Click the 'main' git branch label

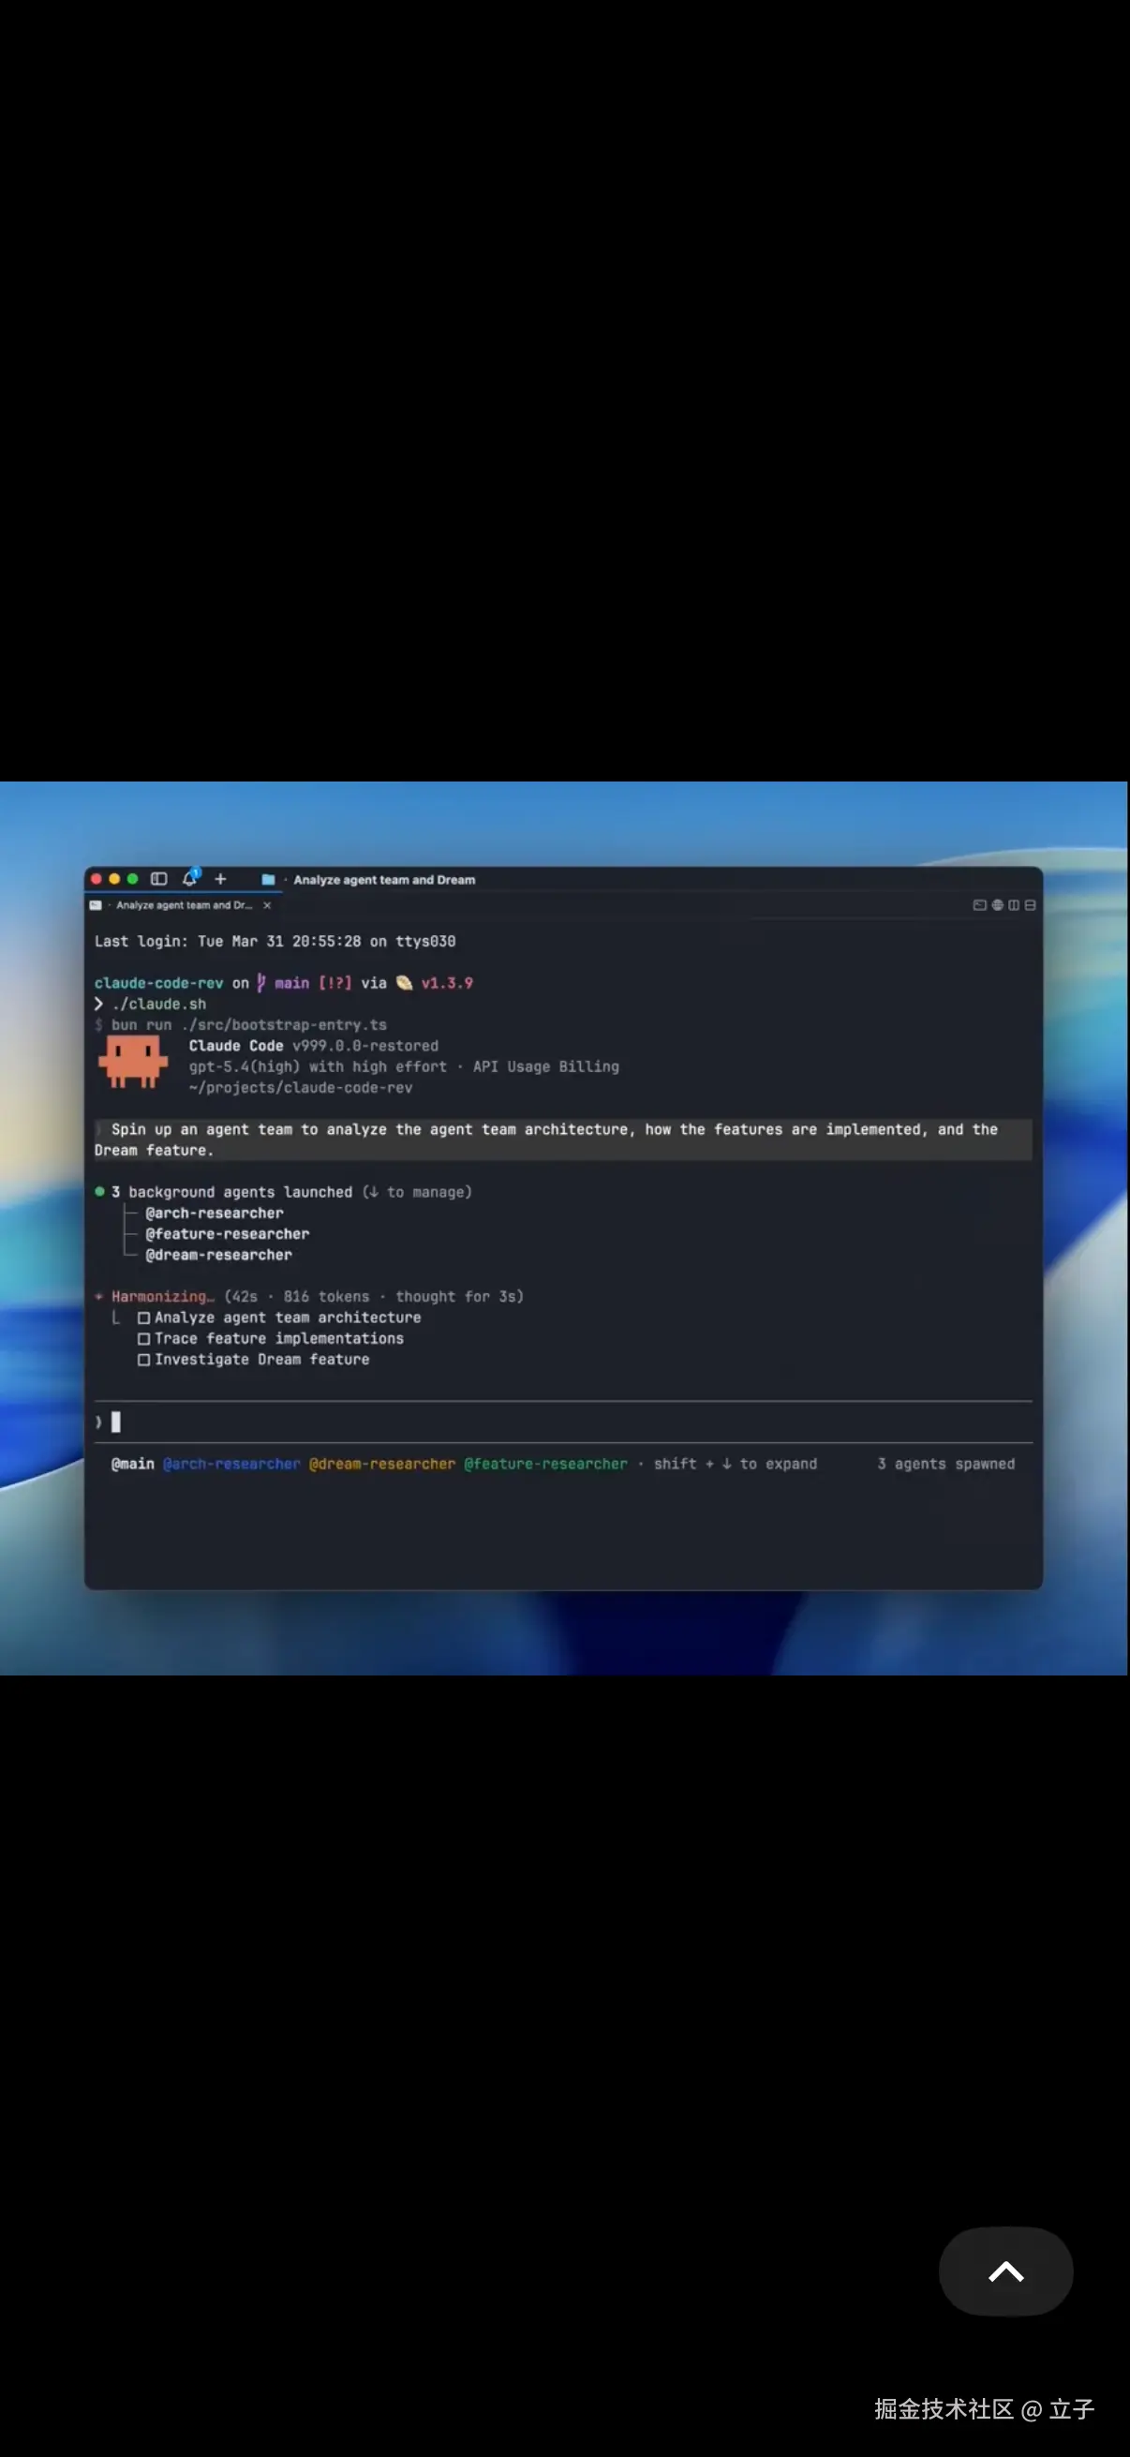[x=291, y=983]
